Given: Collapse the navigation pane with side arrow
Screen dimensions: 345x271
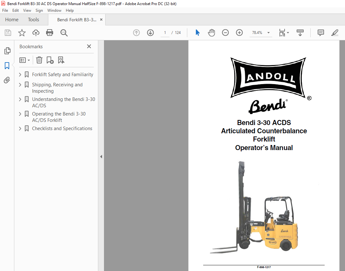Looking at the screenshot, I should point(101,156).
